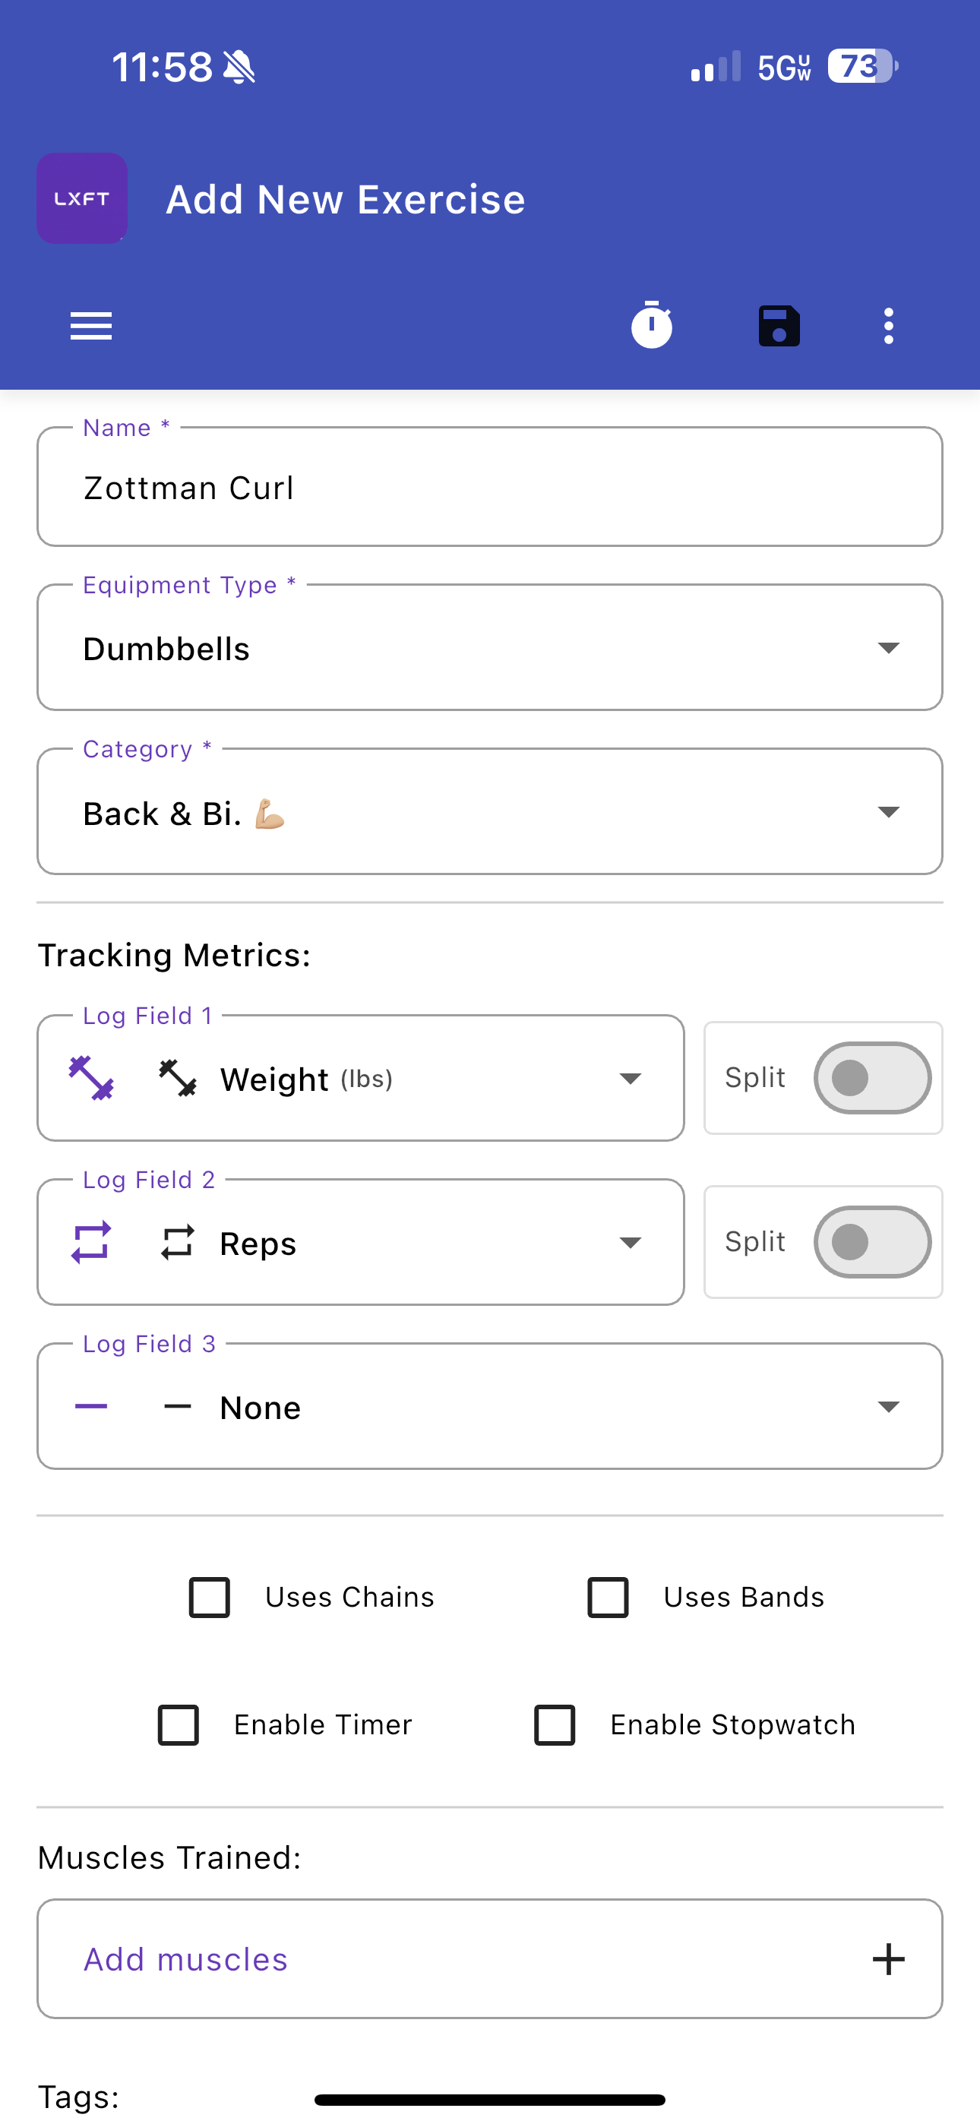The width and height of the screenshot is (980, 2124).
Task: Open the three-dot overflow menu
Action: coord(888,326)
